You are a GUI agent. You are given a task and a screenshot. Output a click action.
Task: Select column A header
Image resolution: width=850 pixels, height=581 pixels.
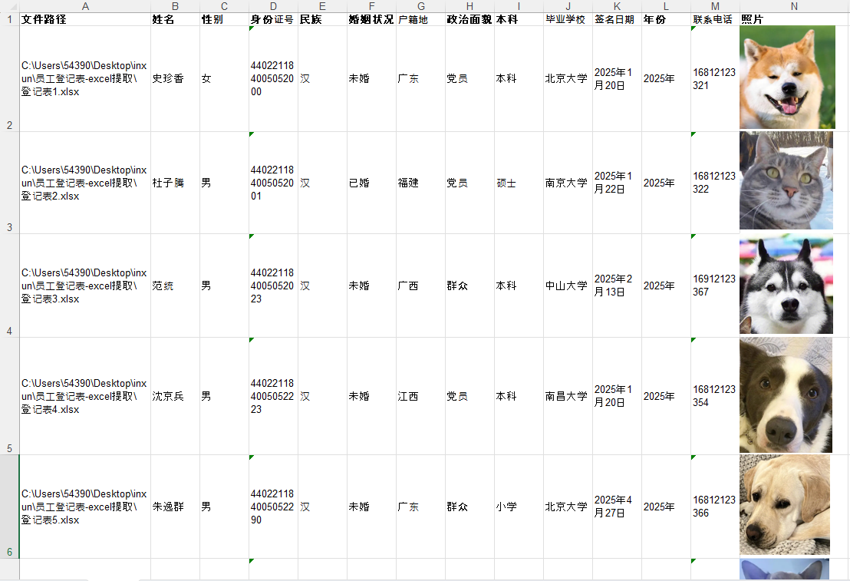tap(85, 6)
